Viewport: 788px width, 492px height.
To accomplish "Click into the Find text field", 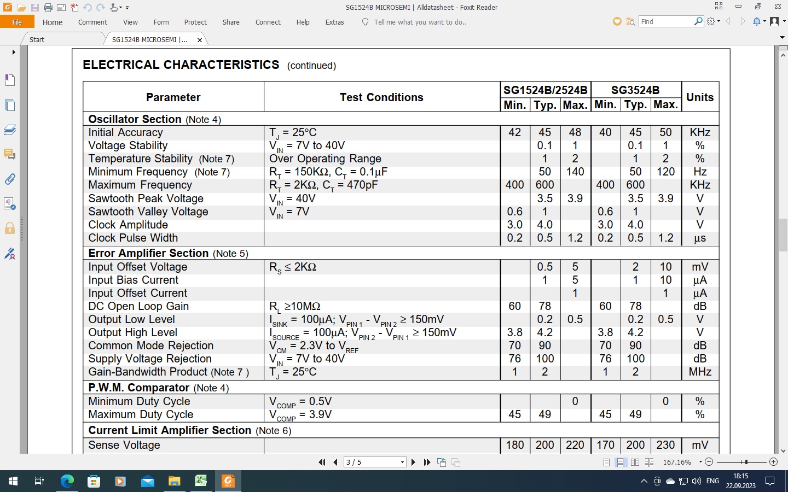I will (666, 21).
